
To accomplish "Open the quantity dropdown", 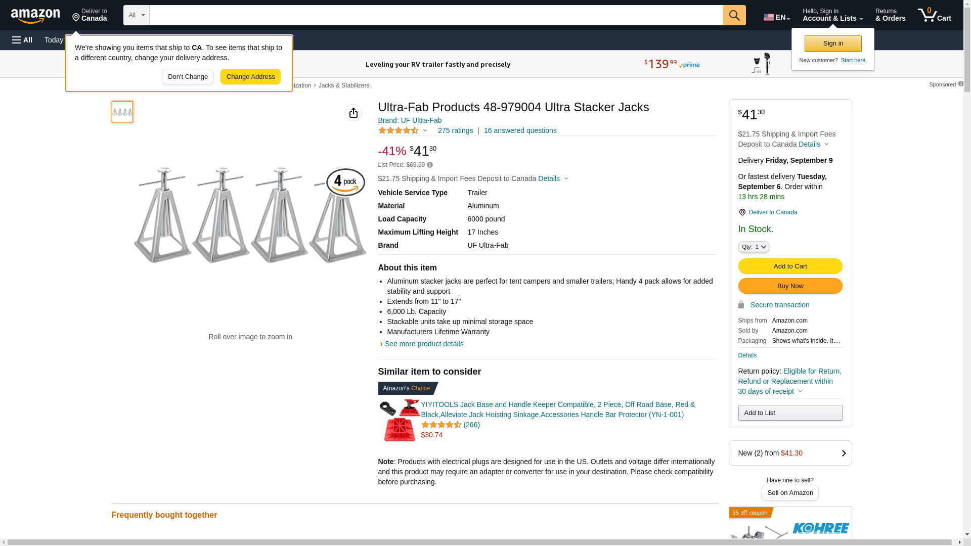I will 754,247.
